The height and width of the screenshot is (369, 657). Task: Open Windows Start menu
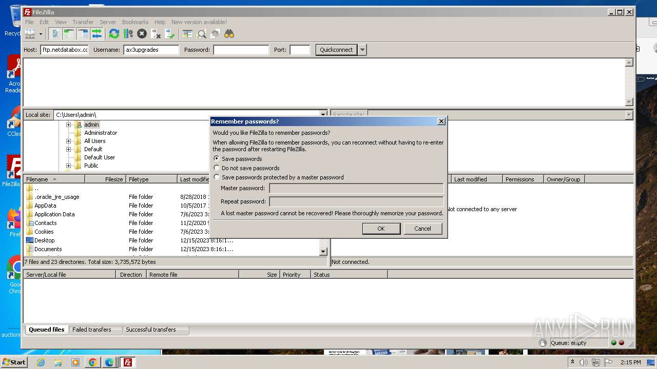coord(14,362)
